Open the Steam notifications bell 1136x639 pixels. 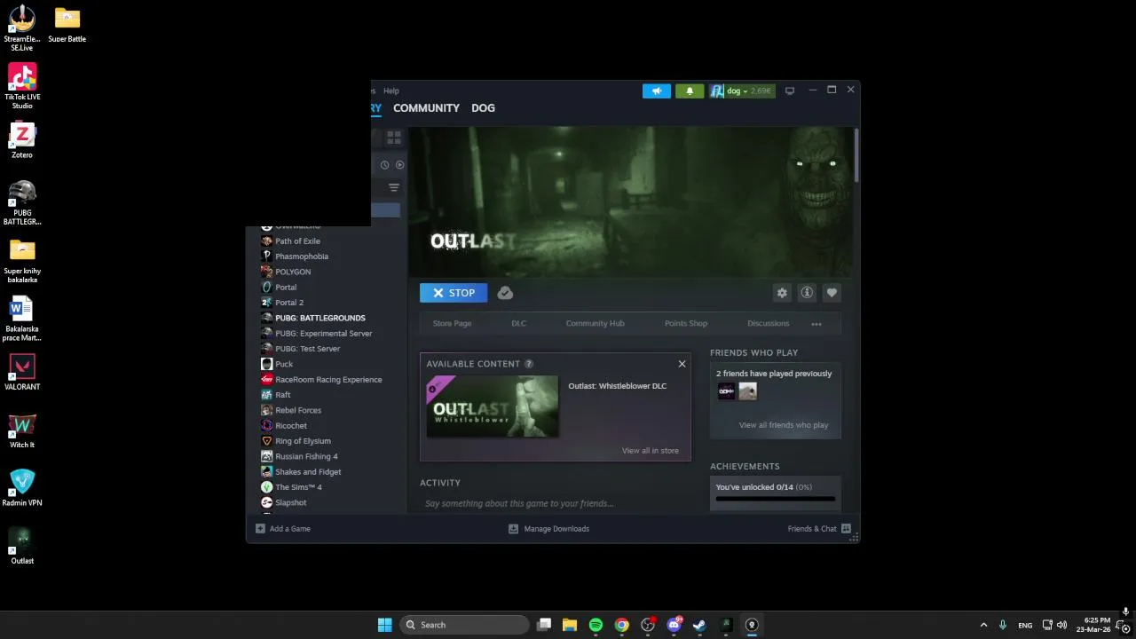(690, 91)
